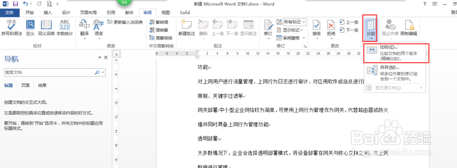Click the document text '透明部署:'
The width and height of the screenshot is (457, 168).
click(x=208, y=139)
